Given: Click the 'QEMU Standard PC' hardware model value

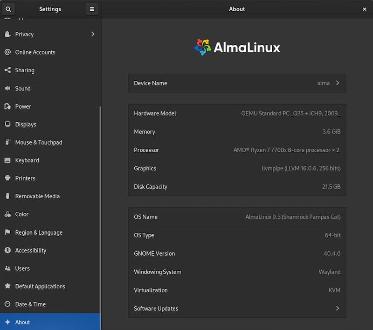Looking at the screenshot, I should click(x=290, y=113).
